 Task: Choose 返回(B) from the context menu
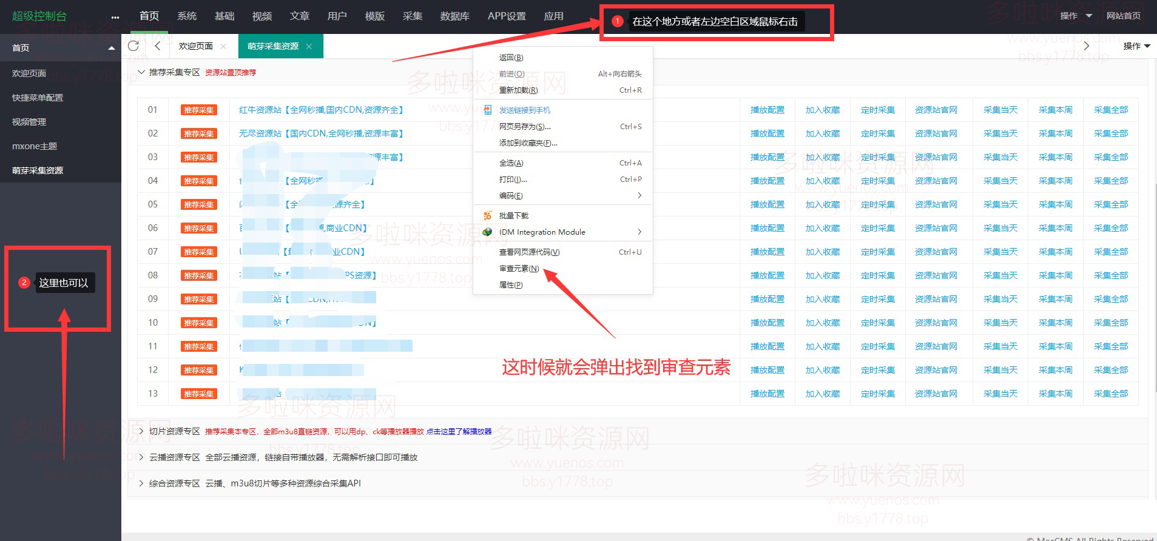coord(511,58)
